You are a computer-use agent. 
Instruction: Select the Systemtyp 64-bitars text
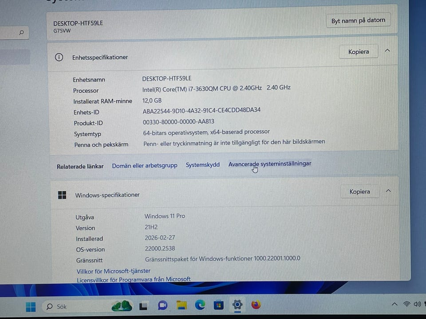[x=206, y=132]
